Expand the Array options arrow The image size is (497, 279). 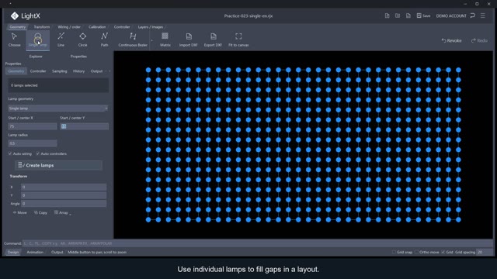70,214
